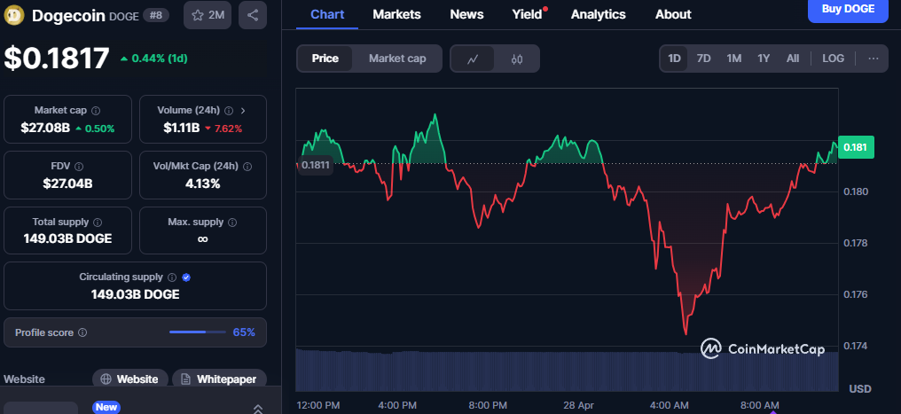Switch to candlestick chart icon
Screen dimensions: 901x414
pyautogui.click(x=517, y=59)
